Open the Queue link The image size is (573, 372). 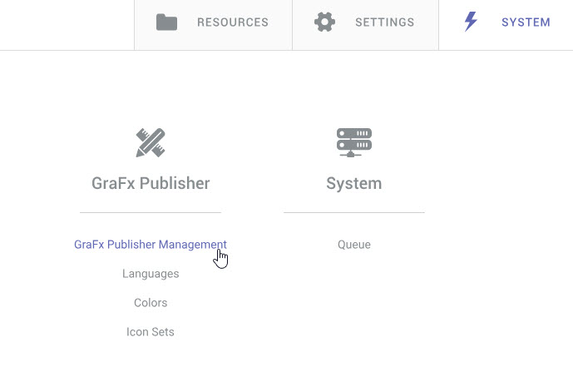tap(354, 245)
